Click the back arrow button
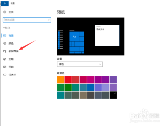This screenshot has width=162, height=126. (5, 3)
